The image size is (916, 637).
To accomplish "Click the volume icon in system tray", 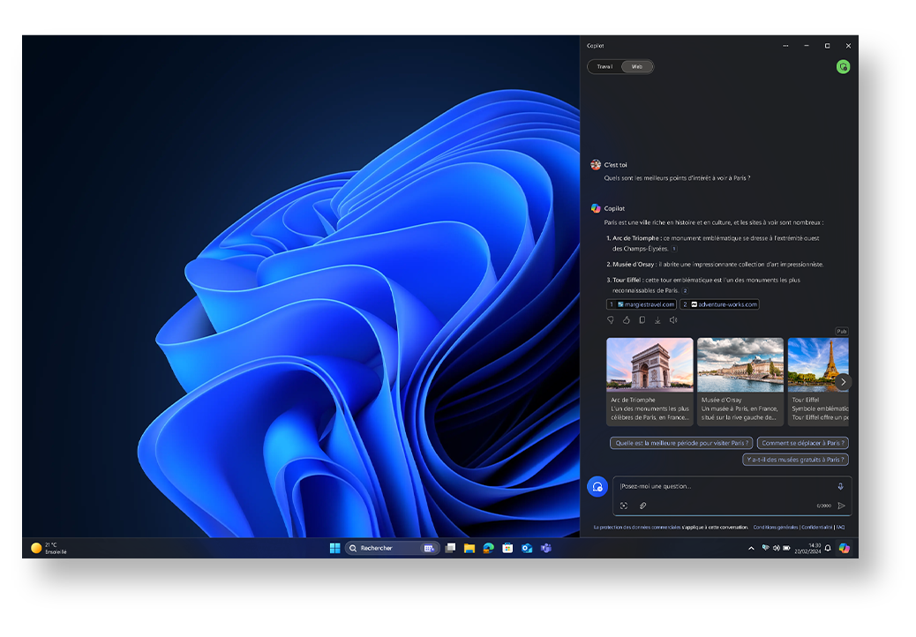I will pyautogui.click(x=777, y=548).
